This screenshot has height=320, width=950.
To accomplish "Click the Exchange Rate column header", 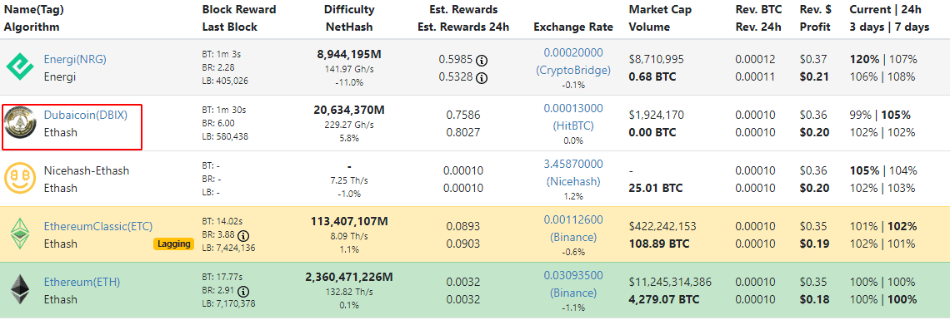I will click(x=573, y=27).
